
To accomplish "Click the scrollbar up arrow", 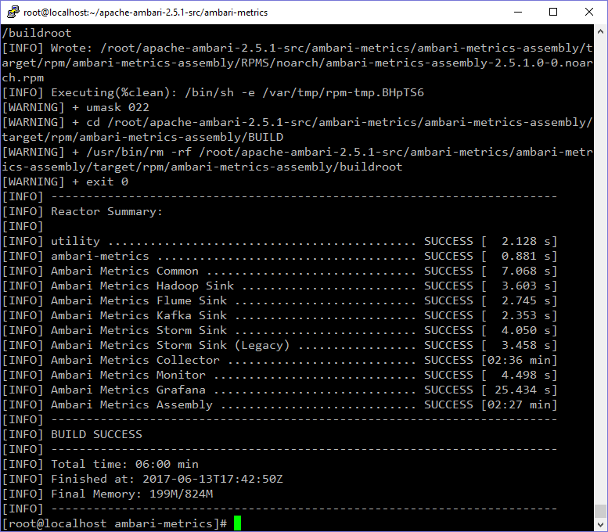I will pyautogui.click(x=601, y=32).
